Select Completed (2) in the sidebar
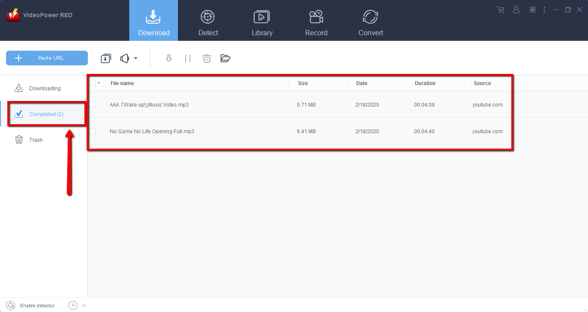The width and height of the screenshot is (588, 312). click(x=44, y=114)
